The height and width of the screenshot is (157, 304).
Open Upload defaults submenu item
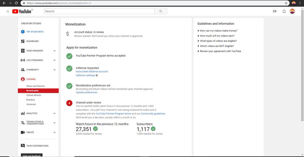[x=34, y=95]
